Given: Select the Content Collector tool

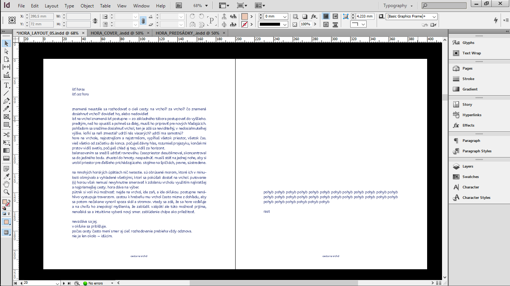Looking at the screenshot, I should (6, 75).
